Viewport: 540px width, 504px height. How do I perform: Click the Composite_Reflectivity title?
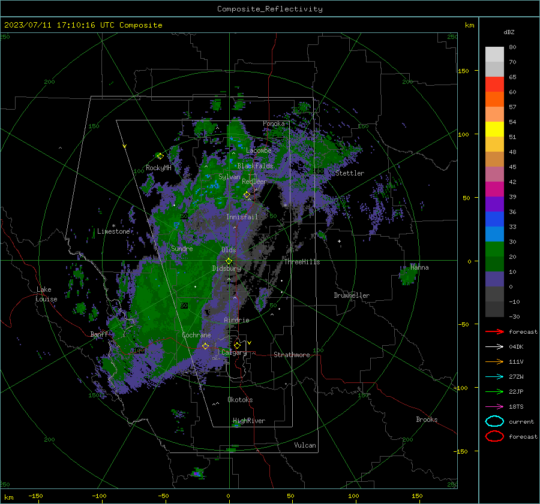[x=270, y=9]
